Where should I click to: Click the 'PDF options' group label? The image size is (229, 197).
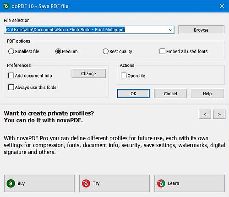pyautogui.click(x=19, y=41)
